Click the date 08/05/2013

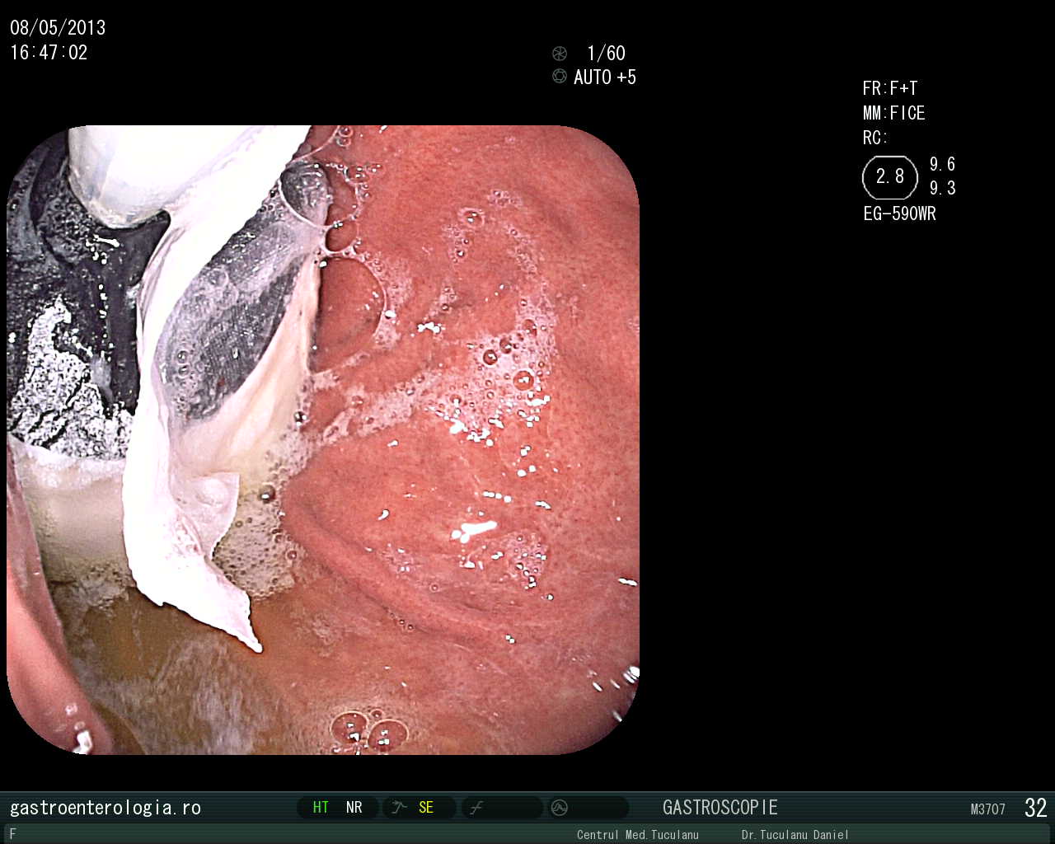click(58, 28)
